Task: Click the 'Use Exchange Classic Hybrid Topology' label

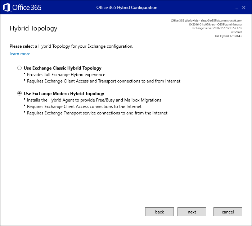Action: pos(63,68)
